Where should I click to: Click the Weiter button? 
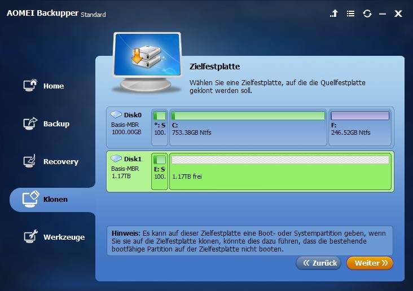[370, 263]
